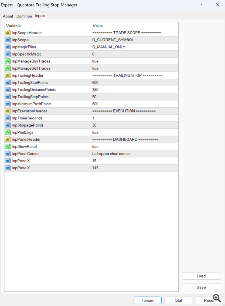This screenshot has width=225, height=306.
Task: Open the Left upper chart corner dropdown value
Action: pos(135,154)
